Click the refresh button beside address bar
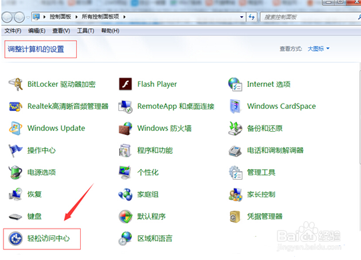This screenshot has height=260, width=361. [x=252, y=17]
